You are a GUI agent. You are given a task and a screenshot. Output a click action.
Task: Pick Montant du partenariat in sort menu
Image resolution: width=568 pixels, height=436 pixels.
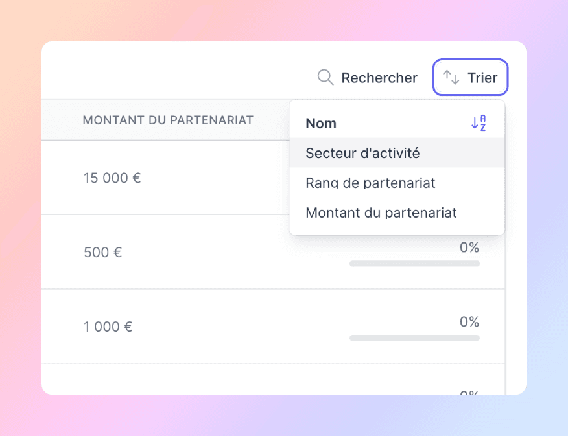(397, 212)
